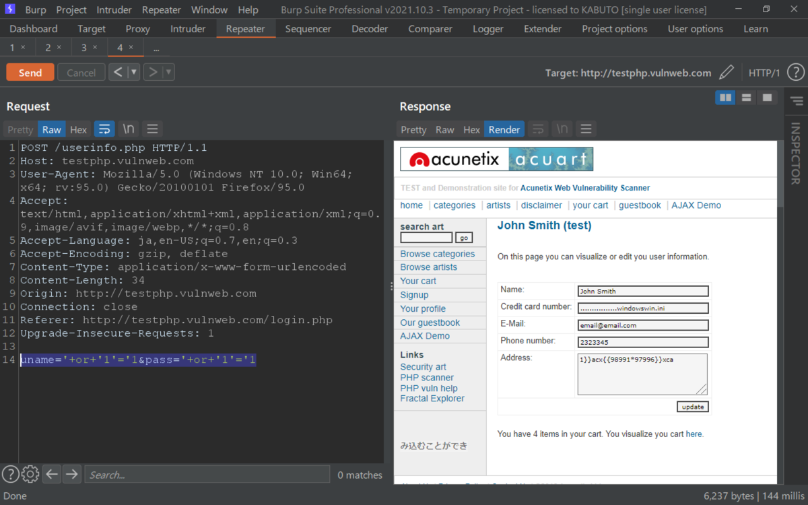Image resolution: width=808 pixels, height=505 pixels.
Task: Click the Send button
Action: click(30, 73)
